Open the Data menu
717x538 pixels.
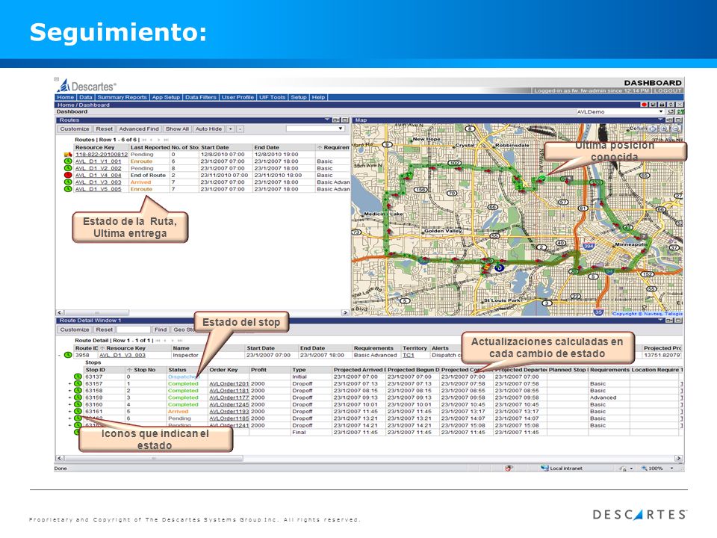point(85,97)
